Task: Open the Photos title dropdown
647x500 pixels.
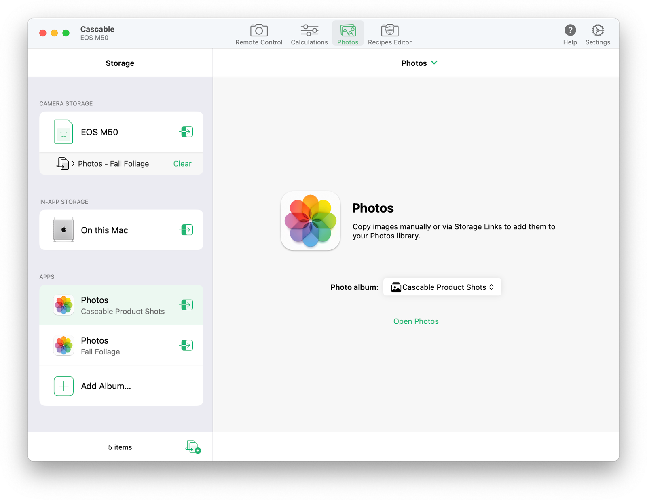Action: point(419,63)
